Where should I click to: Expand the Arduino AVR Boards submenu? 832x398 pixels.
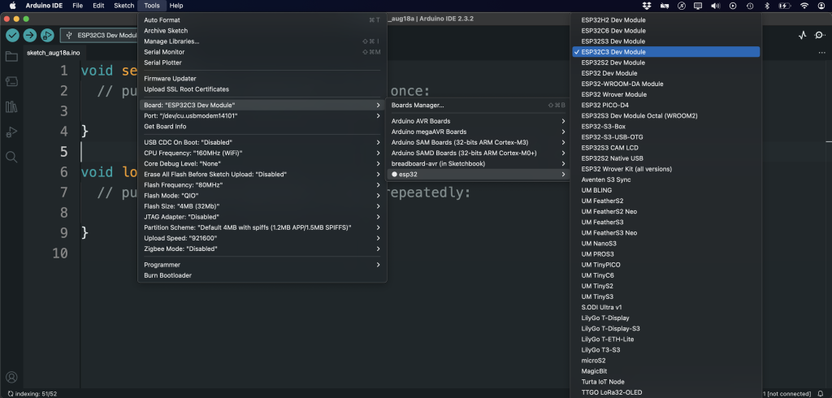coord(478,121)
